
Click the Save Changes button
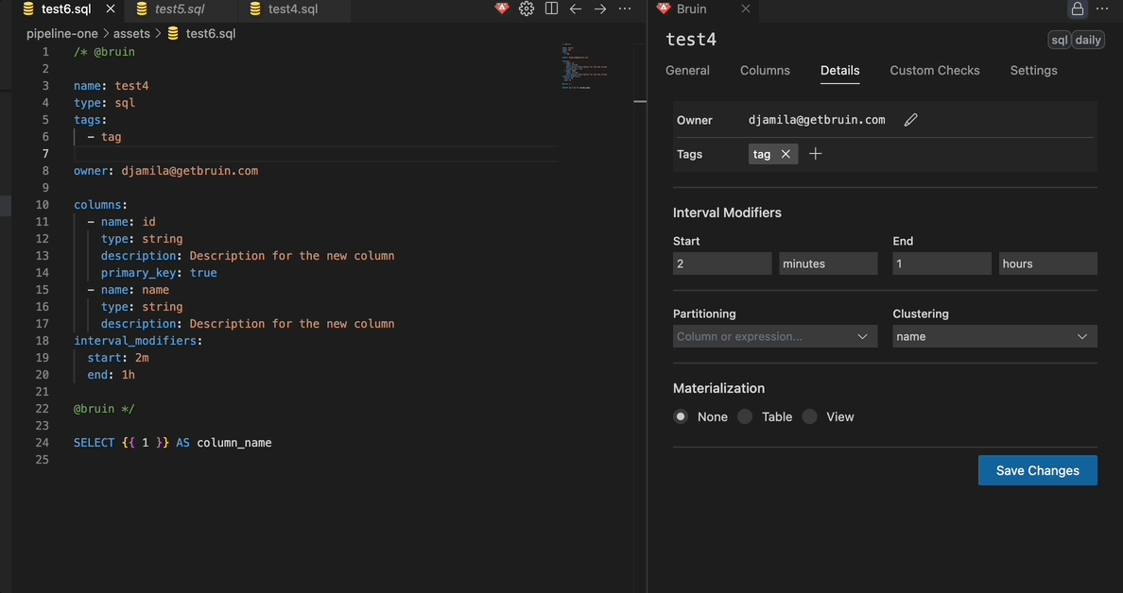click(1038, 470)
